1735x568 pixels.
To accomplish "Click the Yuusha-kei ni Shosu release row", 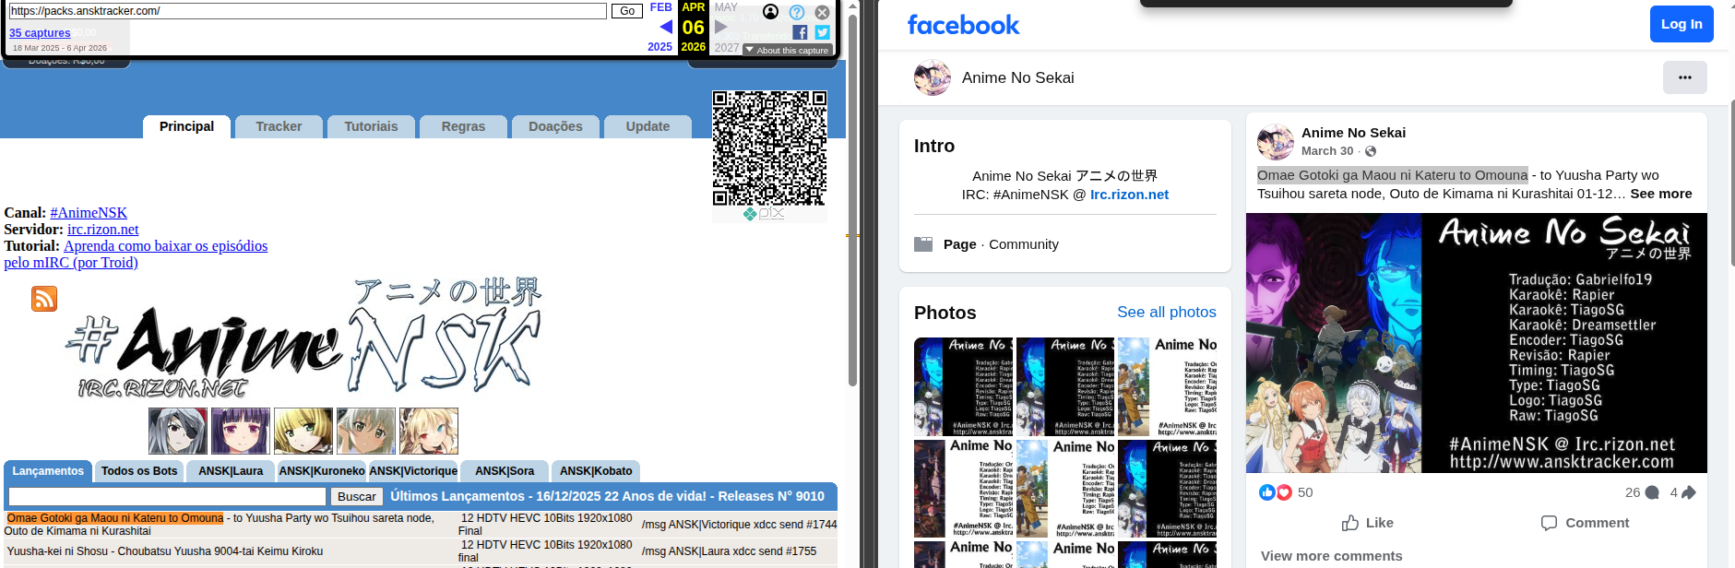I will (x=421, y=551).
